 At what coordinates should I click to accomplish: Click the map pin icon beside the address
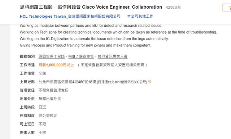[150, 82]
